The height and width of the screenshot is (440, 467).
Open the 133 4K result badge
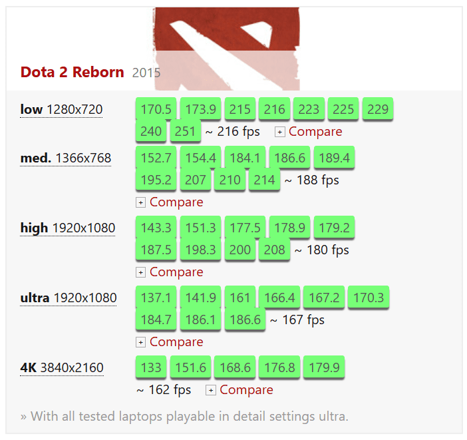(x=151, y=367)
